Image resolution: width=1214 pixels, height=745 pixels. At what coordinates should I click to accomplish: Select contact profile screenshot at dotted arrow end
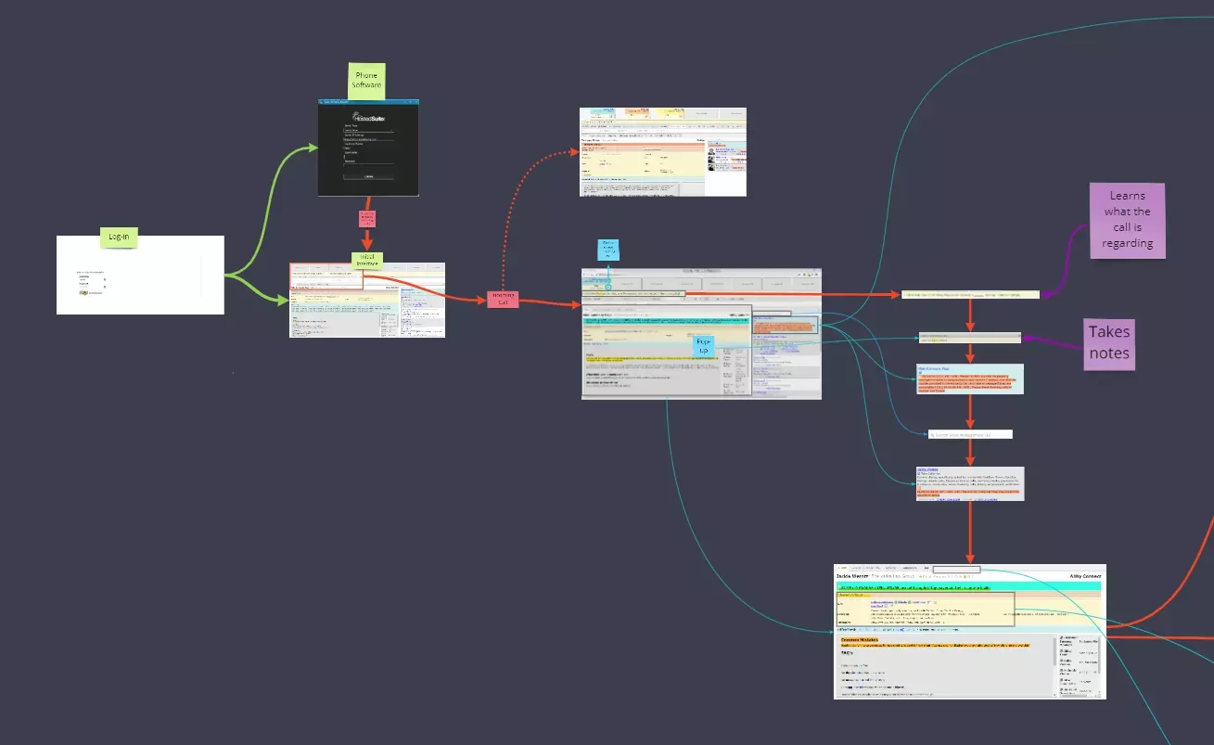pyautogui.click(x=663, y=151)
